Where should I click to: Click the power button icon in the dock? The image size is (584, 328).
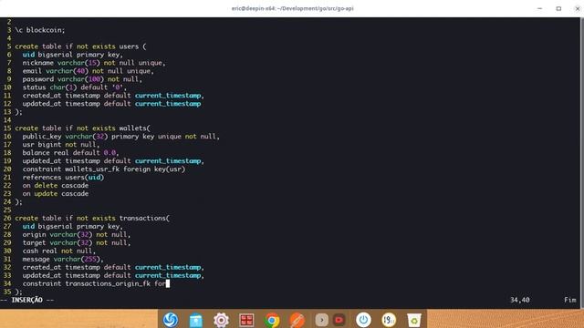[363, 320]
